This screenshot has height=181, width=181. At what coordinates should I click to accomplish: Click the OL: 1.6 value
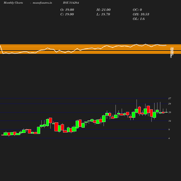click(x=139, y=19)
